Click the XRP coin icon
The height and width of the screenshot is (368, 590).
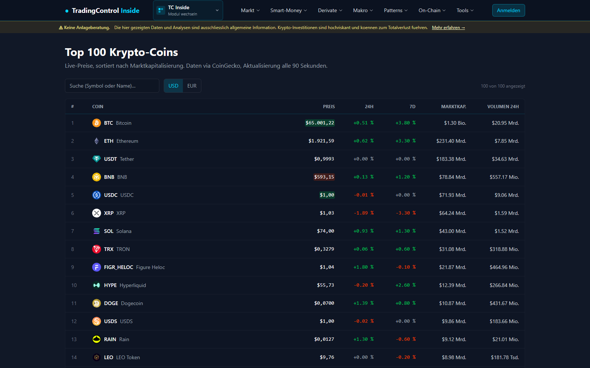click(97, 213)
